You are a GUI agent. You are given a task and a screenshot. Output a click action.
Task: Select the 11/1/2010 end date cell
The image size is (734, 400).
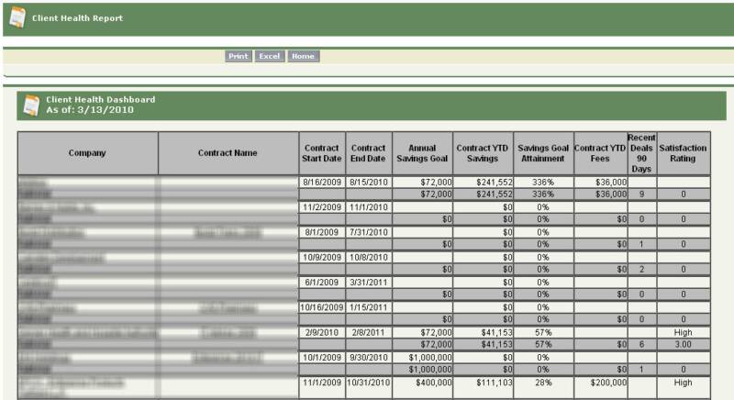coord(369,207)
